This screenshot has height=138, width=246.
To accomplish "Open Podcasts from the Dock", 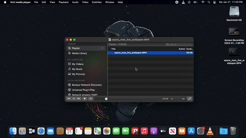I will [x=154, y=131].
